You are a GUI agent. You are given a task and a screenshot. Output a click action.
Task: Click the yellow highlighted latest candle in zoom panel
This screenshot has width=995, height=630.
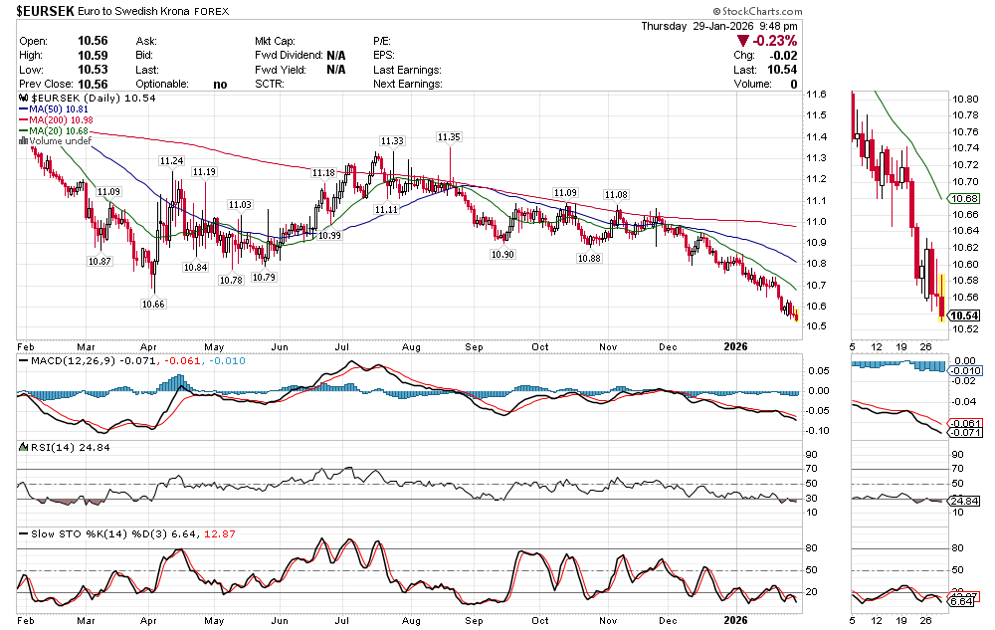click(x=941, y=296)
